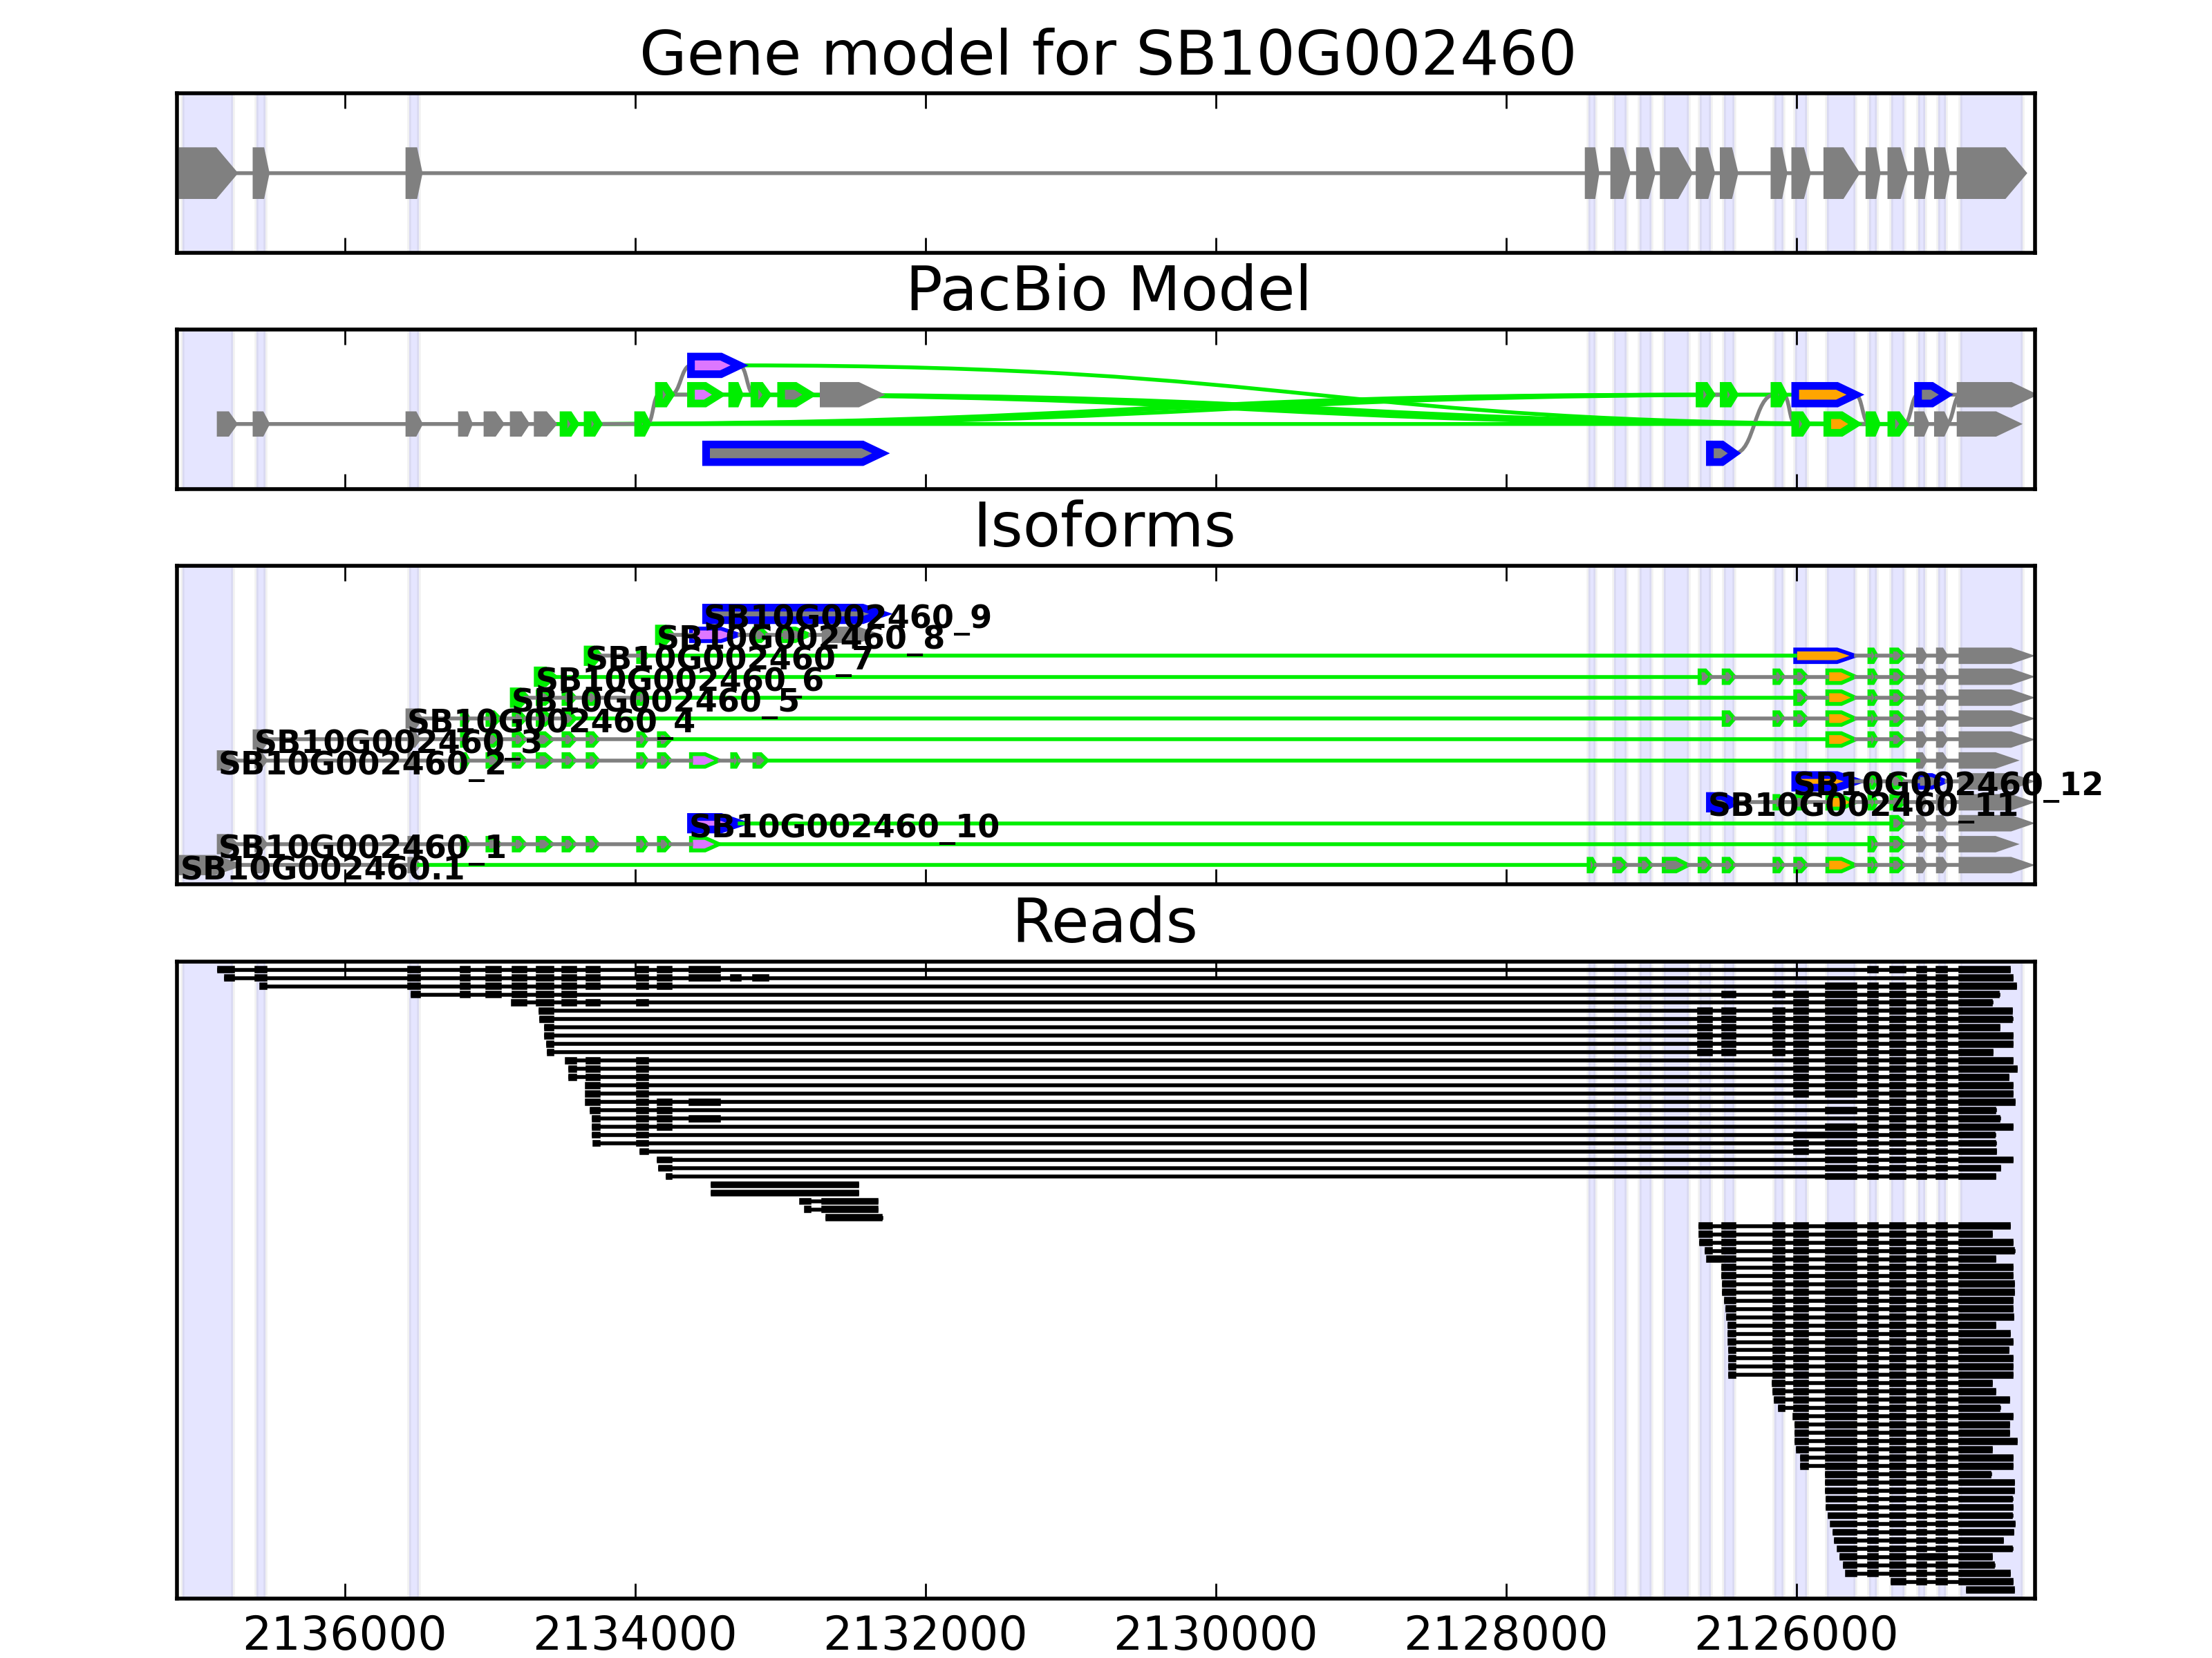Click isoform label SB10G002460_4
Image resolution: width=2212 pixels, height=1658 pixels.
550,721
